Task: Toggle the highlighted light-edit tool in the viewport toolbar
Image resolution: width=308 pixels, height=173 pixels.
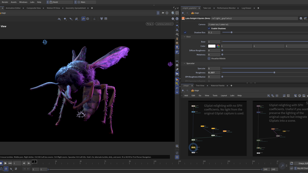Action: pos(83,19)
